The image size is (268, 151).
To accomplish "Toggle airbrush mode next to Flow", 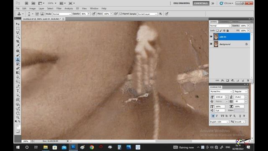I will point(116,14).
